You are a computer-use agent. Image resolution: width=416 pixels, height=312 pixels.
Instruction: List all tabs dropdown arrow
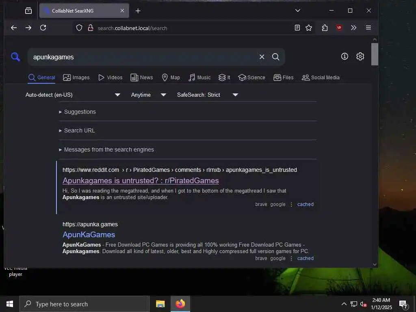tap(298, 11)
